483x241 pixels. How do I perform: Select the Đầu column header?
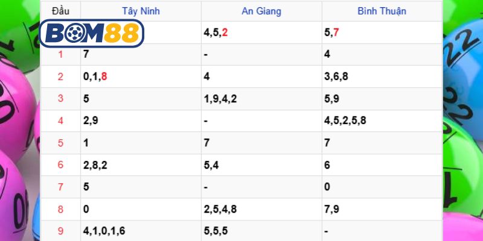click(x=61, y=11)
